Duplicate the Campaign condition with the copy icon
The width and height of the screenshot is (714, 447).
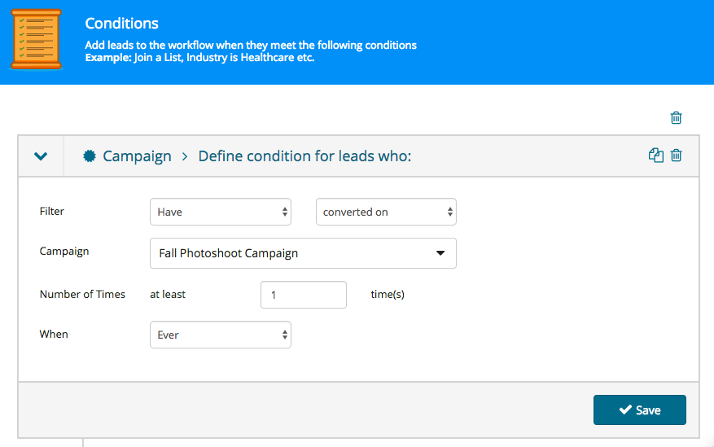coord(655,156)
